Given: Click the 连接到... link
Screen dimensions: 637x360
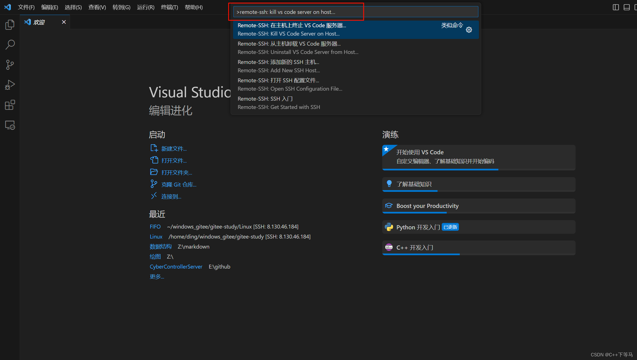Looking at the screenshot, I should pos(171,197).
